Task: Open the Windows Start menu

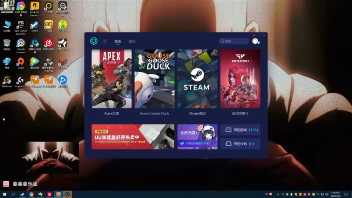Action: coord(4,194)
